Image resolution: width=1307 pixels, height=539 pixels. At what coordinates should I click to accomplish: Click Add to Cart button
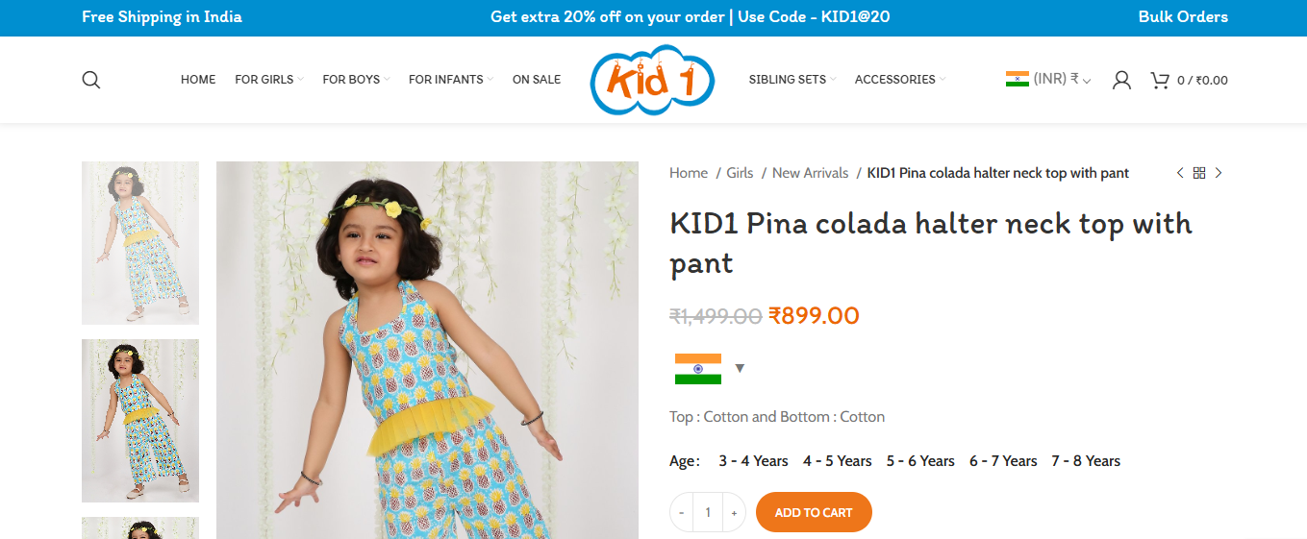click(814, 512)
